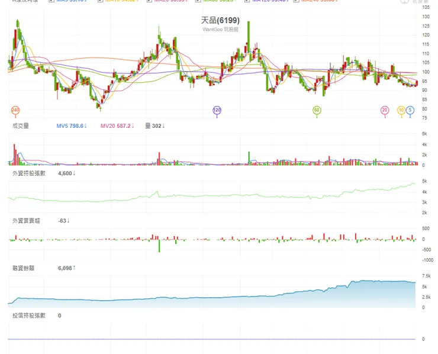The height and width of the screenshot is (354, 438).
Task: Click the 融資餘額 6,098 value readout
Action: pos(66,268)
